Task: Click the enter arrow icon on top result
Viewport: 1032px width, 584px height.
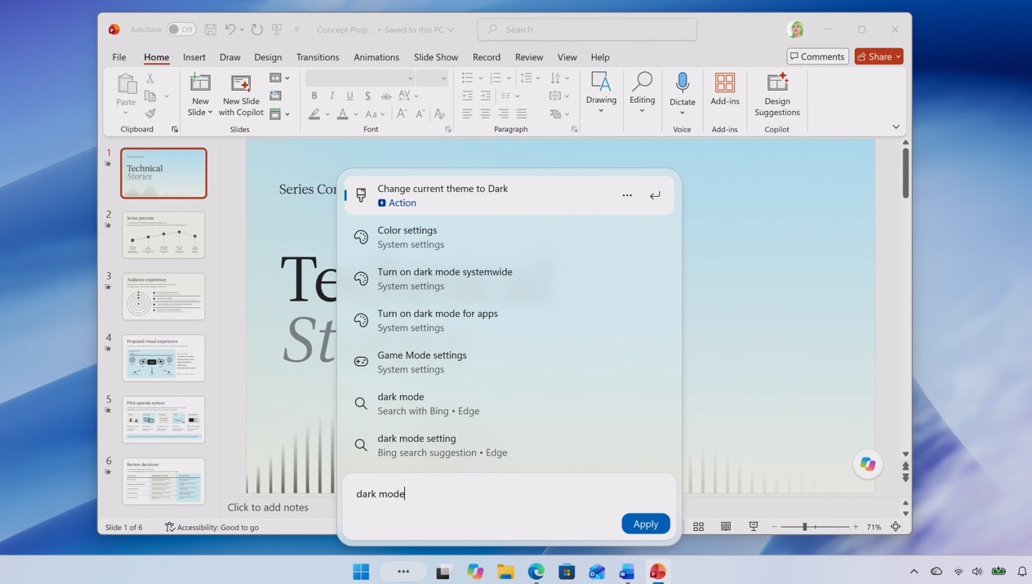Action: (655, 195)
